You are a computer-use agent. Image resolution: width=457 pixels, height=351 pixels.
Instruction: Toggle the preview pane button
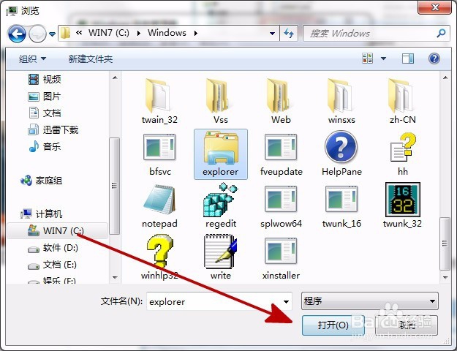(407, 58)
